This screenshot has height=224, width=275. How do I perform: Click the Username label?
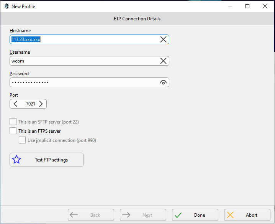click(20, 52)
